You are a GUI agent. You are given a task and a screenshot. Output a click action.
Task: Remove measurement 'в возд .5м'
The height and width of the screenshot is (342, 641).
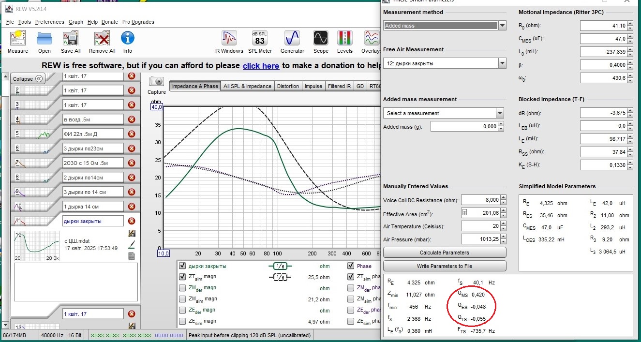(x=131, y=119)
